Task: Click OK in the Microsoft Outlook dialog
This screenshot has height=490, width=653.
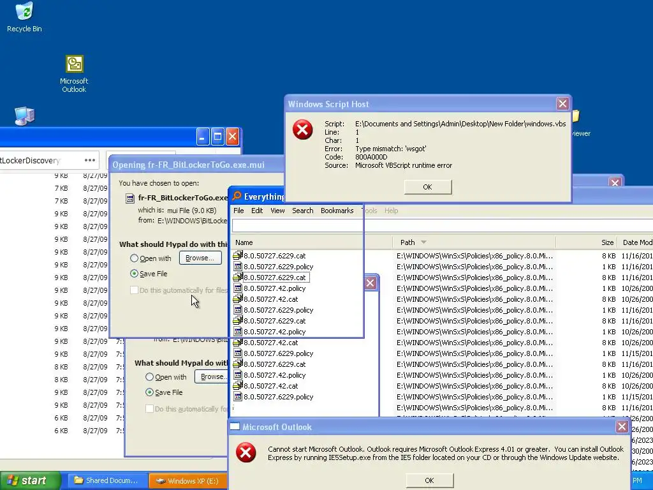Action: 429,480
